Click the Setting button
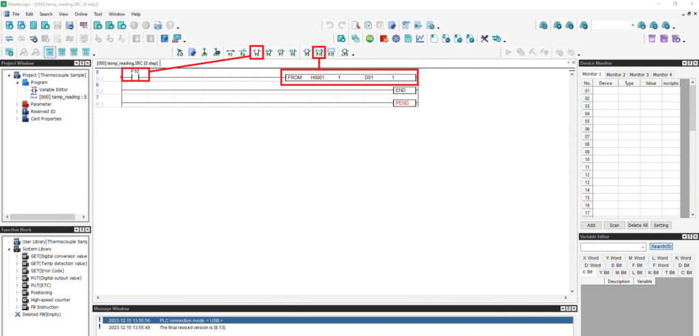Viewport: 699px width, 336px height. pyautogui.click(x=661, y=225)
